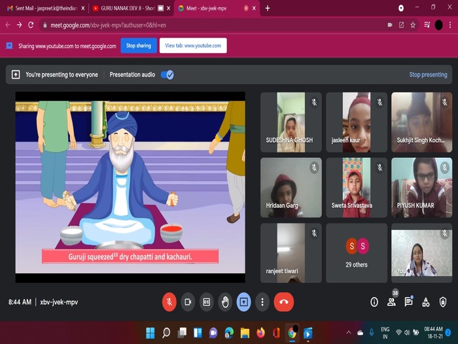This screenshot has height=344, width=458.
Task: Raise hand in the meeting
Action: (225, 302)
